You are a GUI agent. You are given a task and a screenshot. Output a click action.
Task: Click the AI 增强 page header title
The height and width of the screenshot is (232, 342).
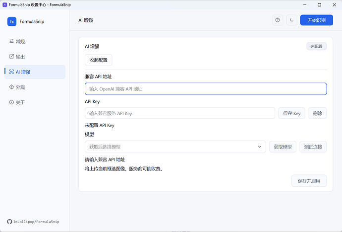pos(86,20)
